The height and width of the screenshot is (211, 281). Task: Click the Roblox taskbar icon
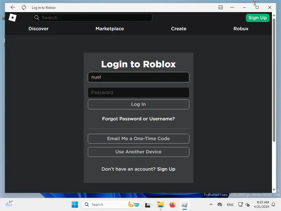[x=185, y=204]
